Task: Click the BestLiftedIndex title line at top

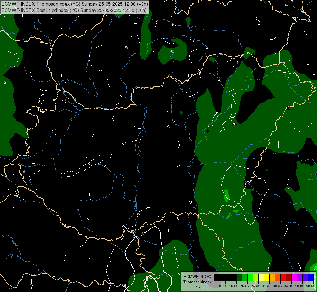Action: pyautogui.click(x=74, y=10)
